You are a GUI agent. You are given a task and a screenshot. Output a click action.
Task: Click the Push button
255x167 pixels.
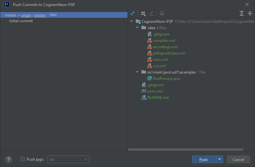(204, 159)
